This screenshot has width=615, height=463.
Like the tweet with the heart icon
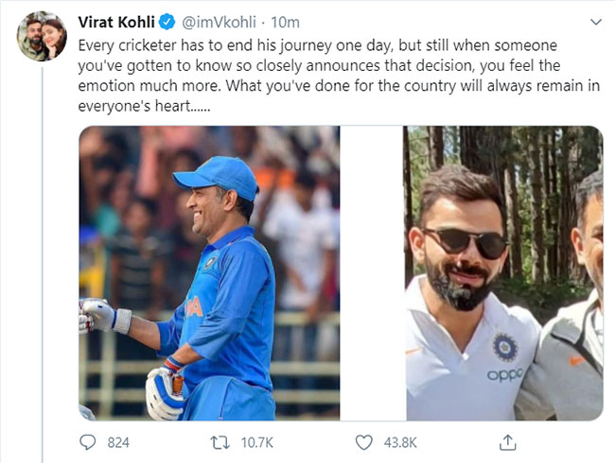tap(364, 442)
